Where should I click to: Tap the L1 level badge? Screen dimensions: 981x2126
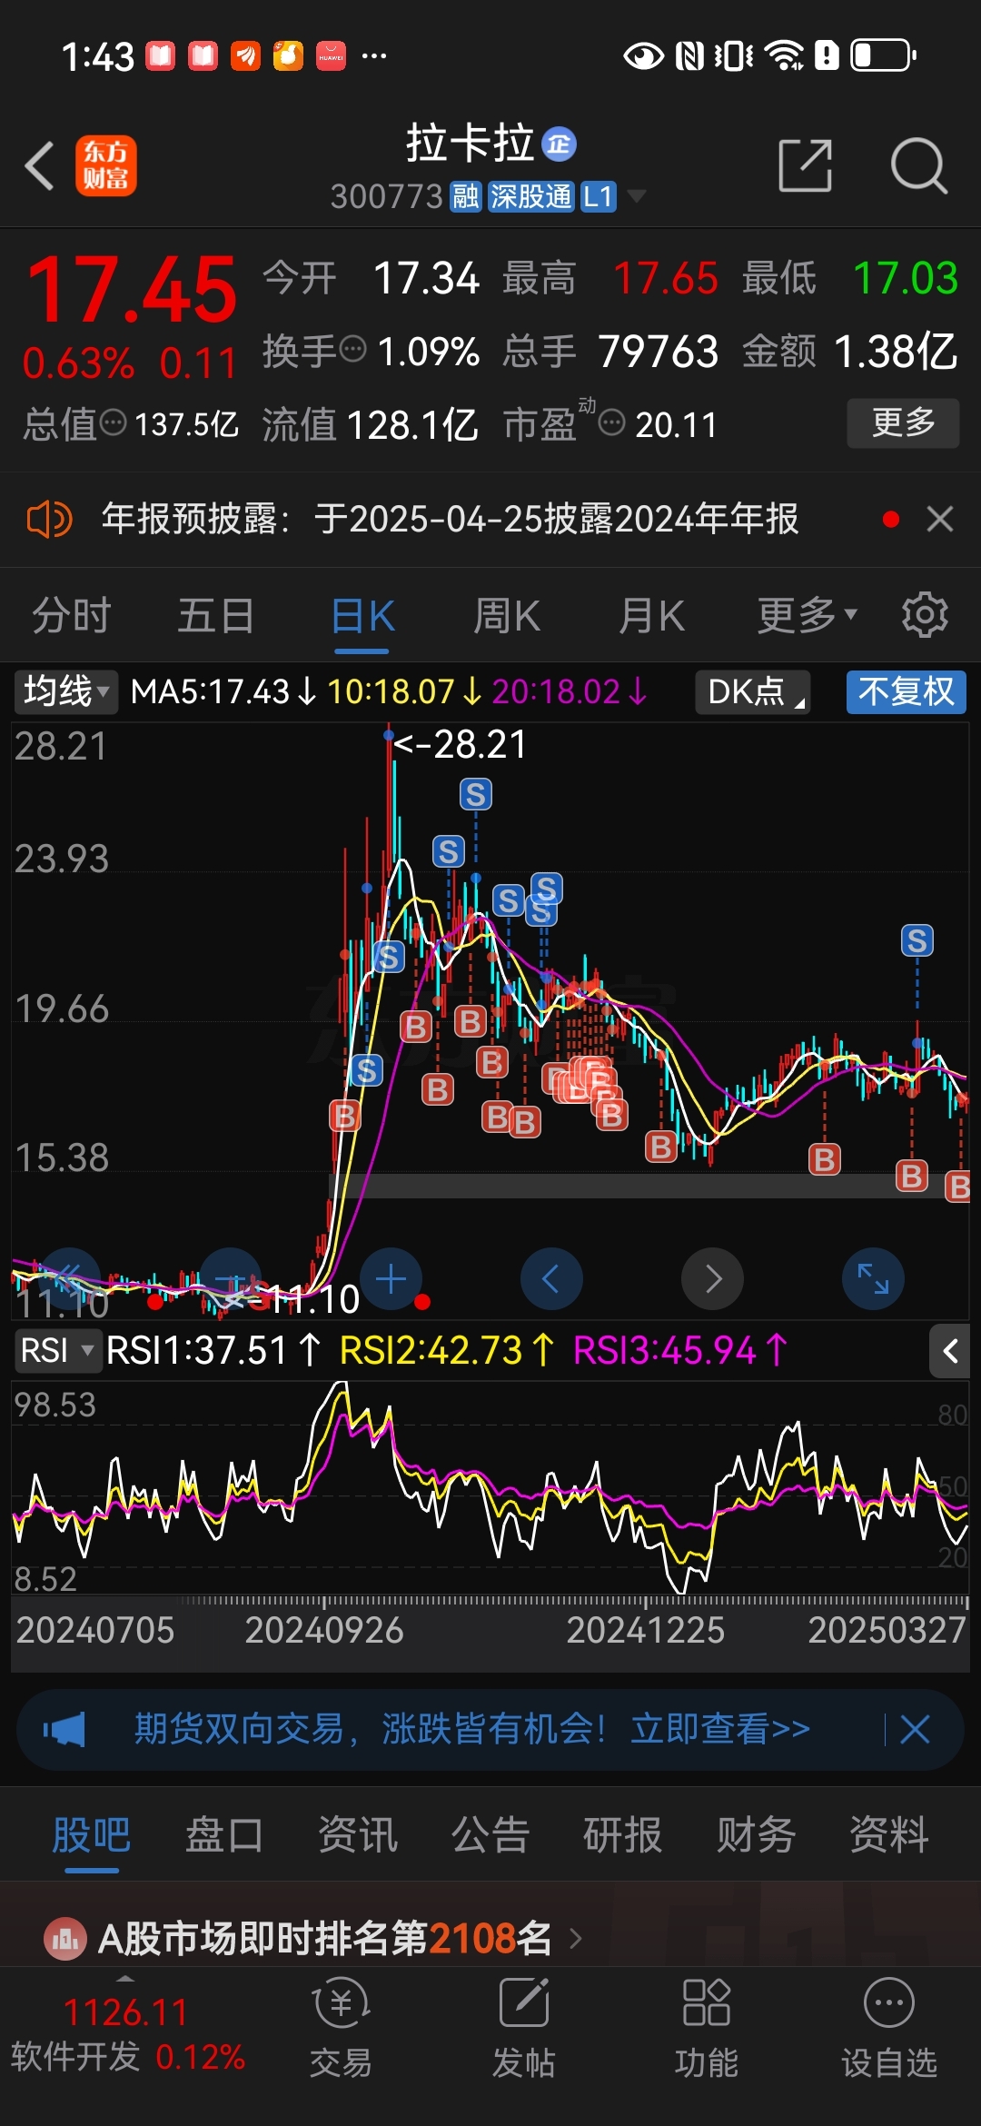(x=599, y=195)
